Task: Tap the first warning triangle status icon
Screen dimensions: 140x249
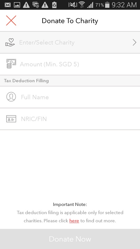Action: pos(26,5)
